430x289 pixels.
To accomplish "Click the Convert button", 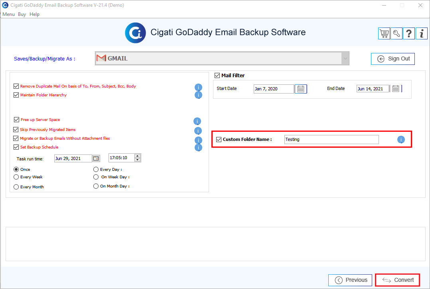I will coord(397,280).
